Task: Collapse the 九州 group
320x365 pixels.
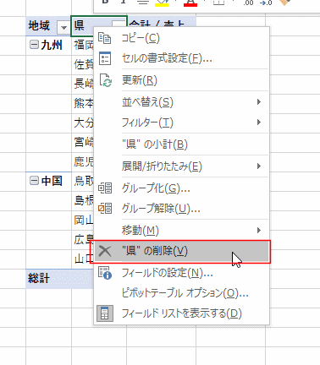Action: pos(34,45)
